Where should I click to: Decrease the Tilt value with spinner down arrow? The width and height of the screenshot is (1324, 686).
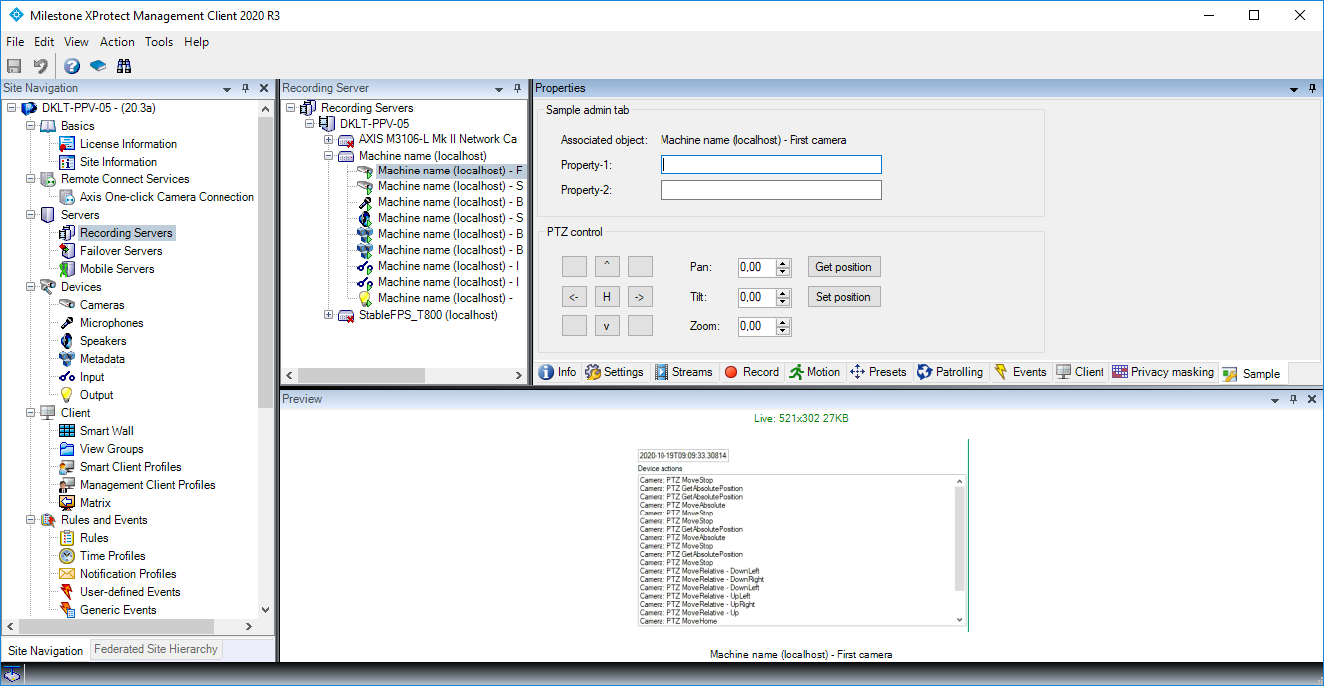click(783, 302)
